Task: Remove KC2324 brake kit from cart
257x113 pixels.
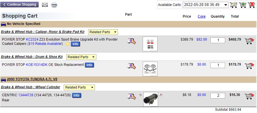Action: click(249, 41)
